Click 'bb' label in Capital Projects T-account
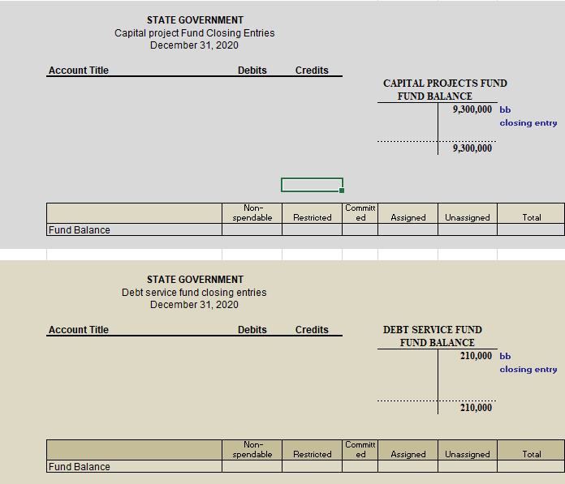Viewport: 565px width, 484px height. pos(505,109)
